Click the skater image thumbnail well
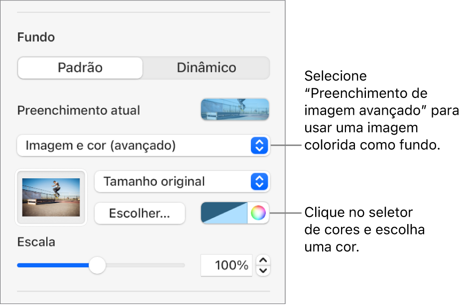The width and height of the screenshot is (461, 305). [51, 197]
